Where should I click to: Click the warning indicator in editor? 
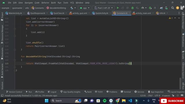click(x=171, y=18)
